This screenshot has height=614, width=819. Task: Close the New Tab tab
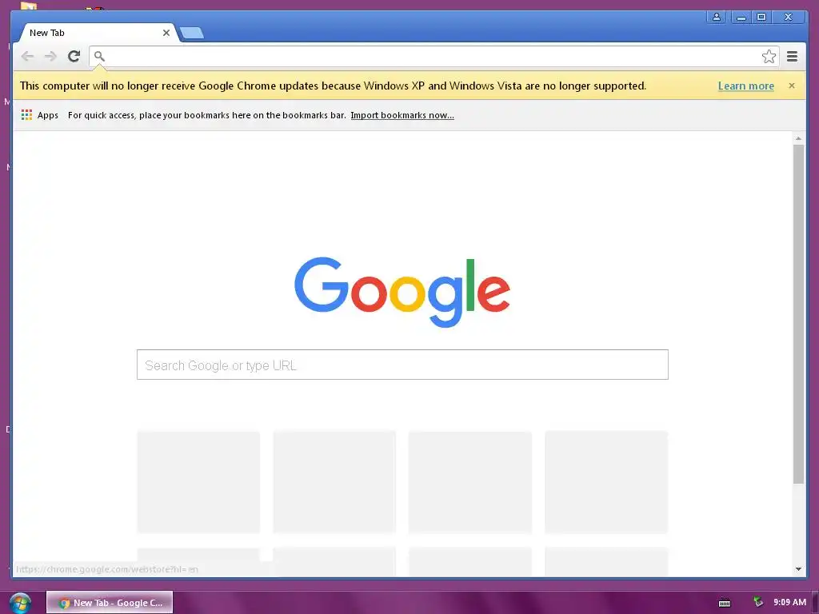[x=166, y=33]
